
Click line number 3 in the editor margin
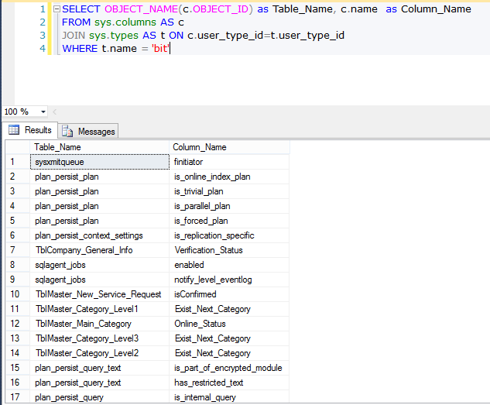[43, 36]
